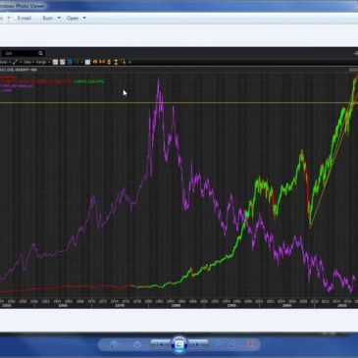Go to the next photo
Image resolution: width=358 pixels, height=358 pixels.
198,344
